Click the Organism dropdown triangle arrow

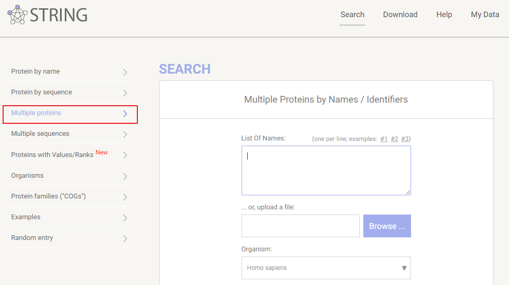[x=404, y=268]
